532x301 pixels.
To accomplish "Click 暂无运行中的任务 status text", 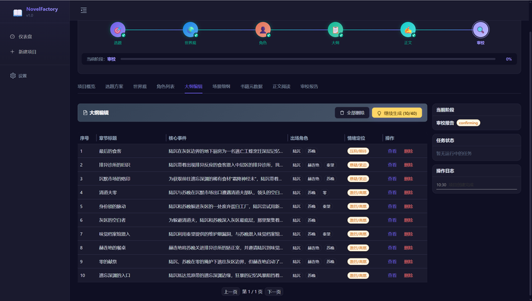I will tap(454, 153).
